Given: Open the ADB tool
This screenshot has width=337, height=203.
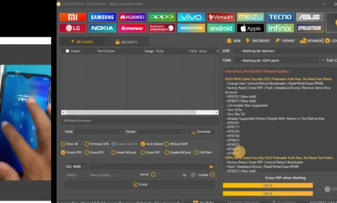Looking at the screenshot, I should (x=233, y=41).
